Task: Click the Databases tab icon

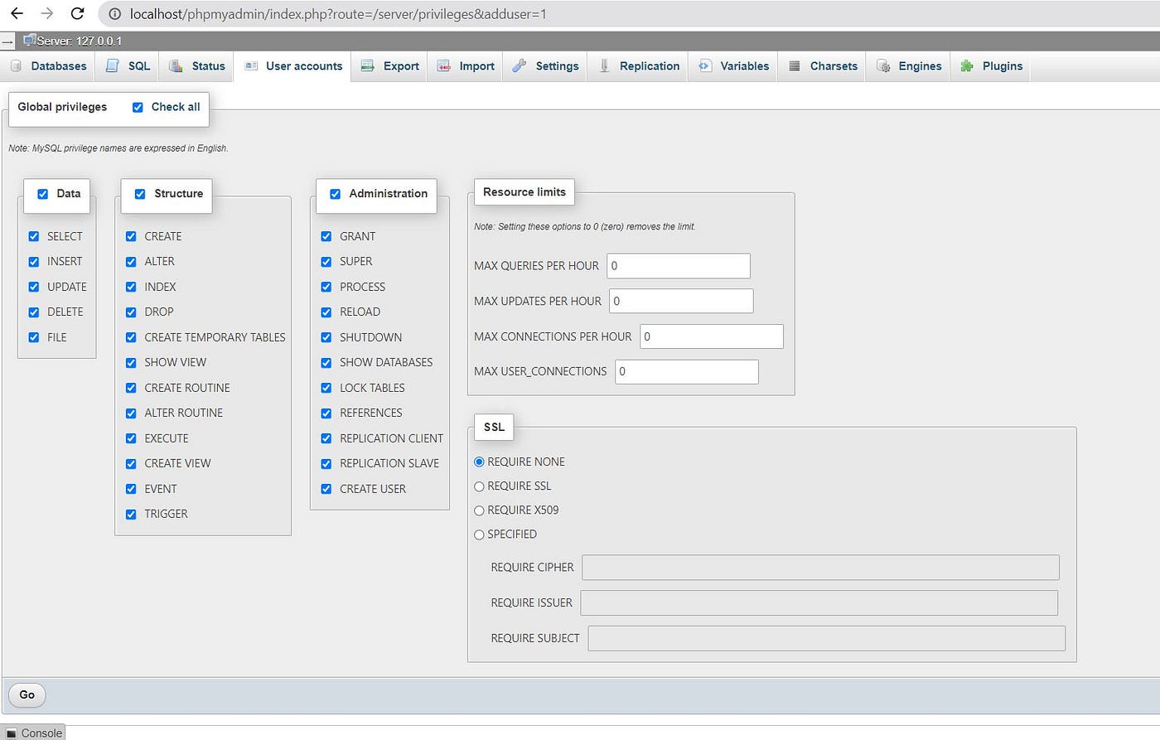Action: coord(16,66)
